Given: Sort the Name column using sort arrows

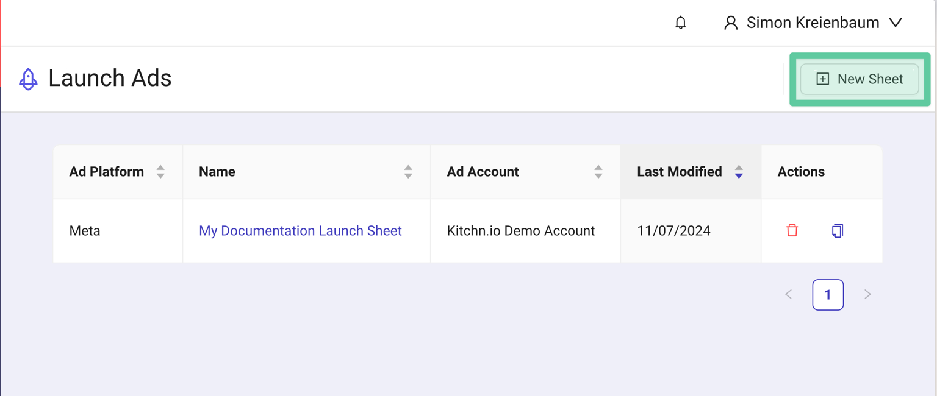Looking at the screenshot, I should point(408,172).
